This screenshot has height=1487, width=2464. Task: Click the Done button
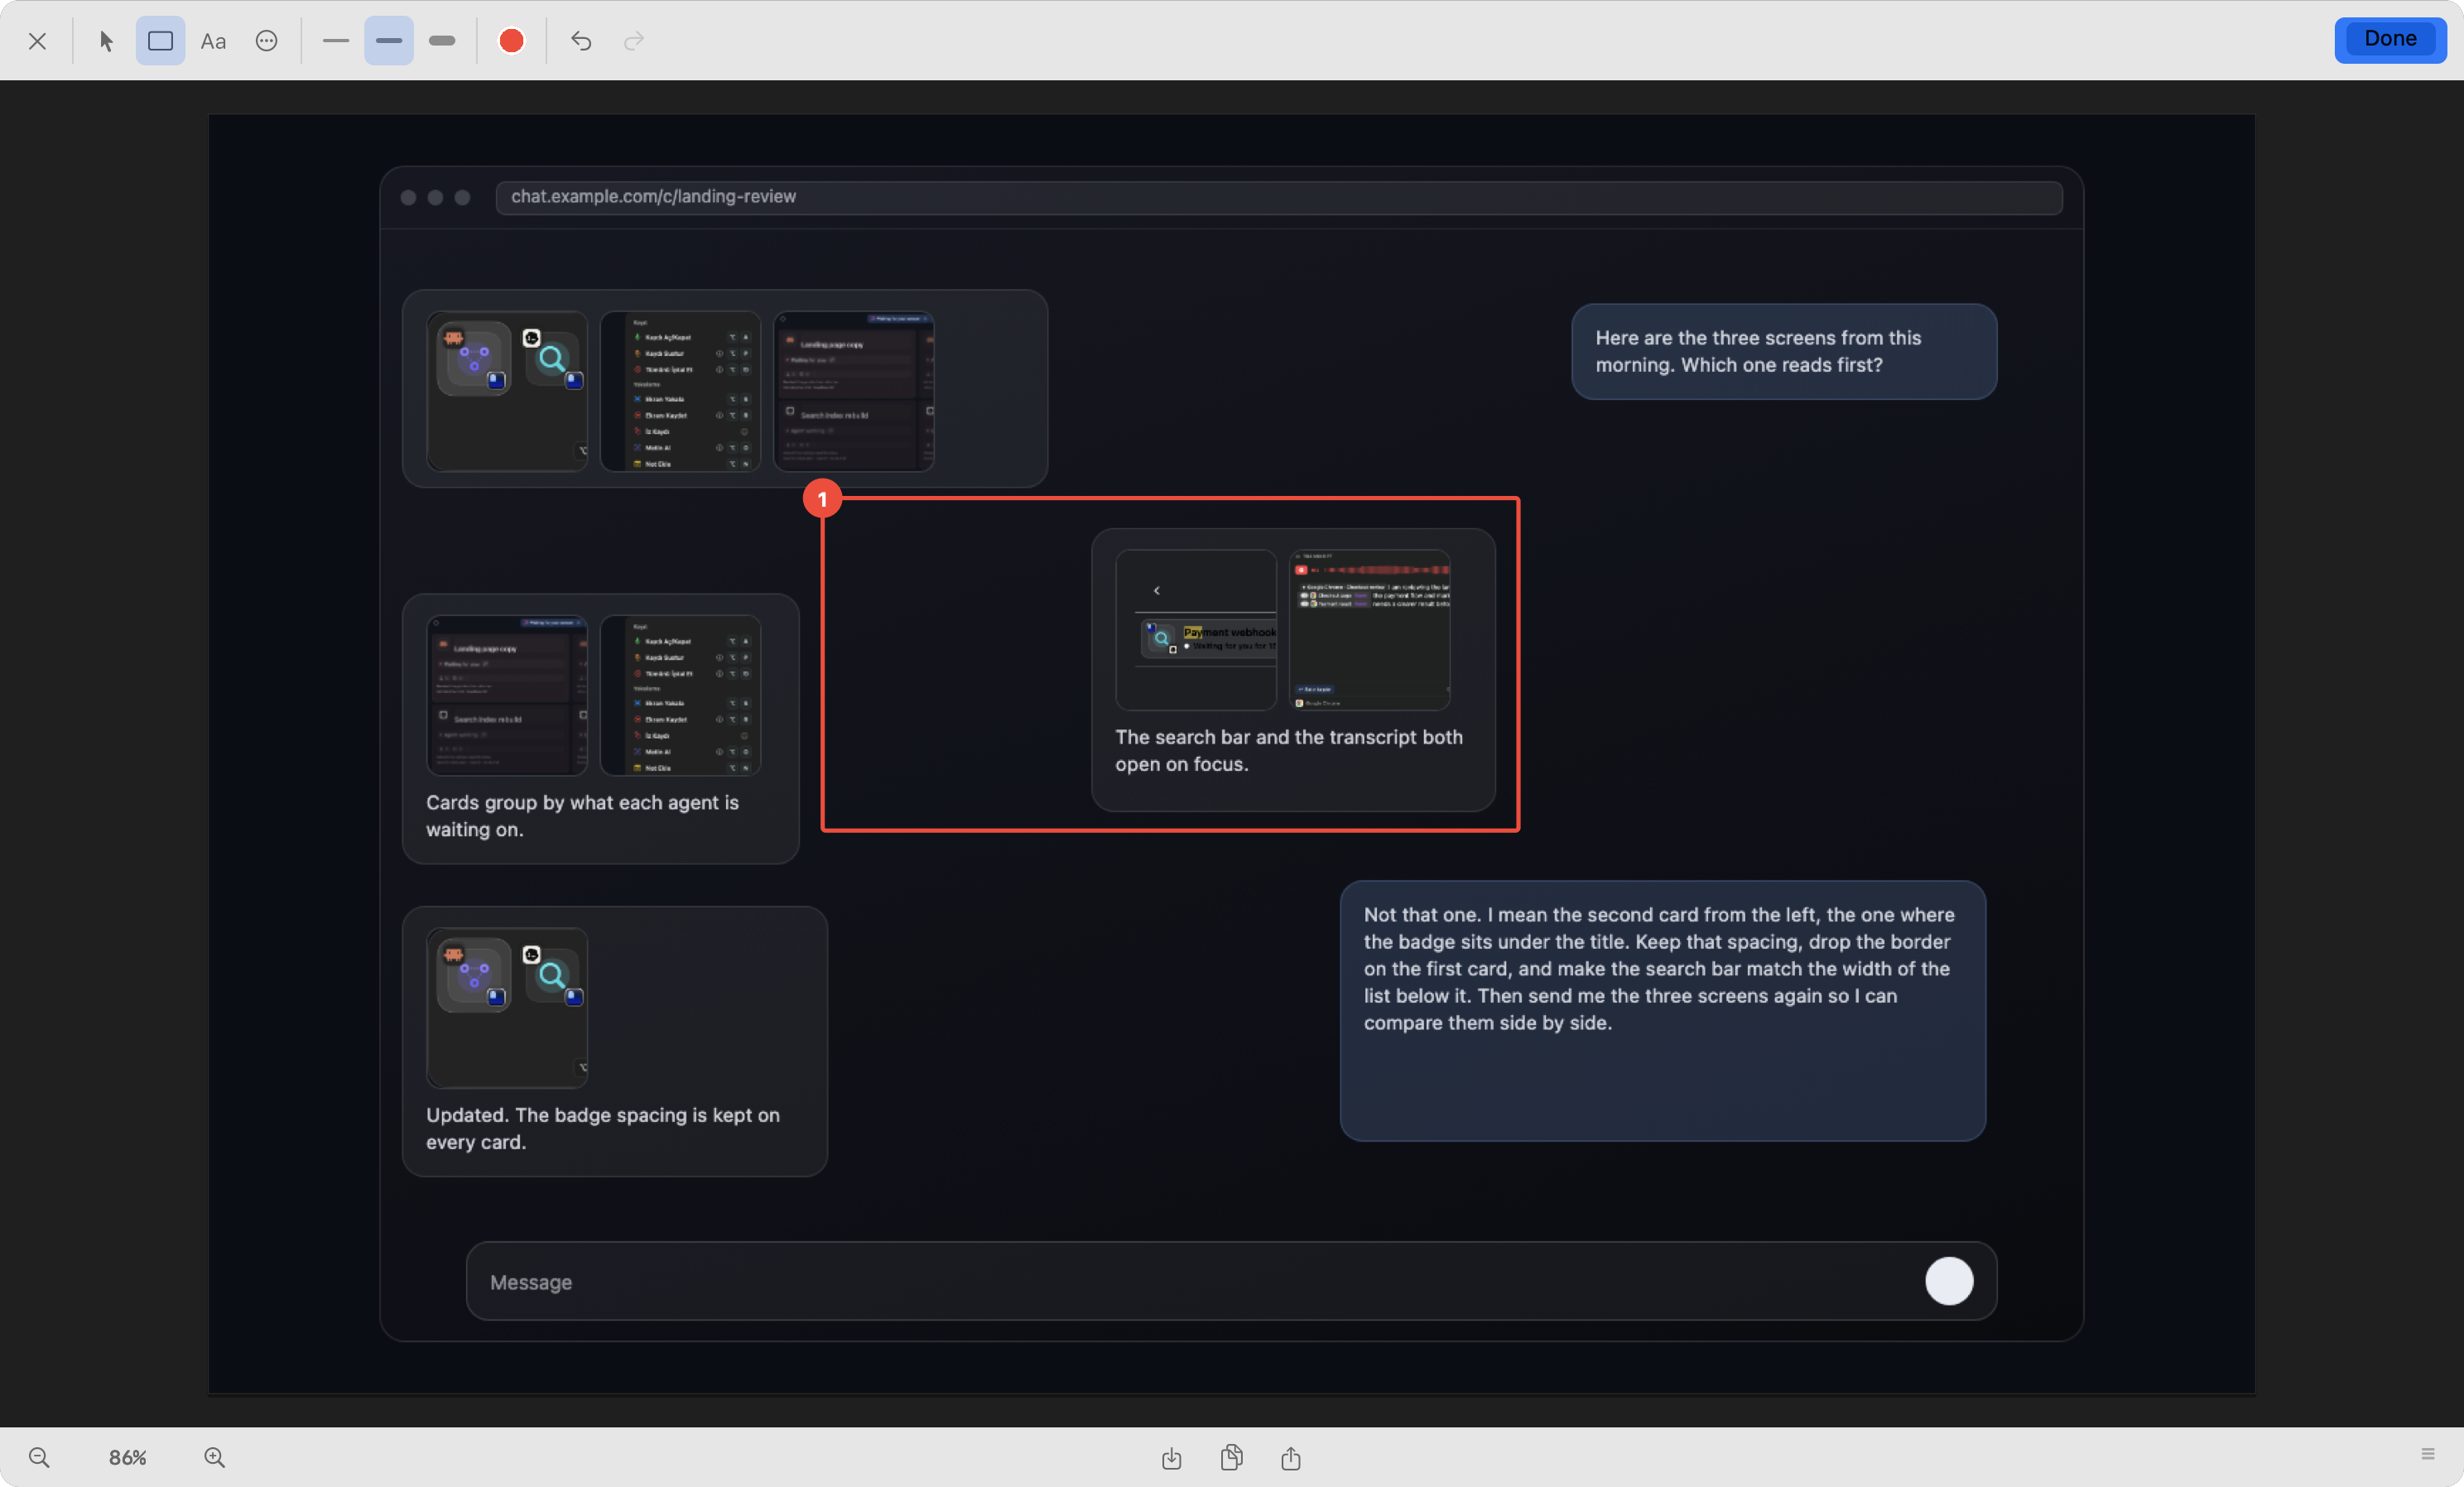pos(2390,39)
